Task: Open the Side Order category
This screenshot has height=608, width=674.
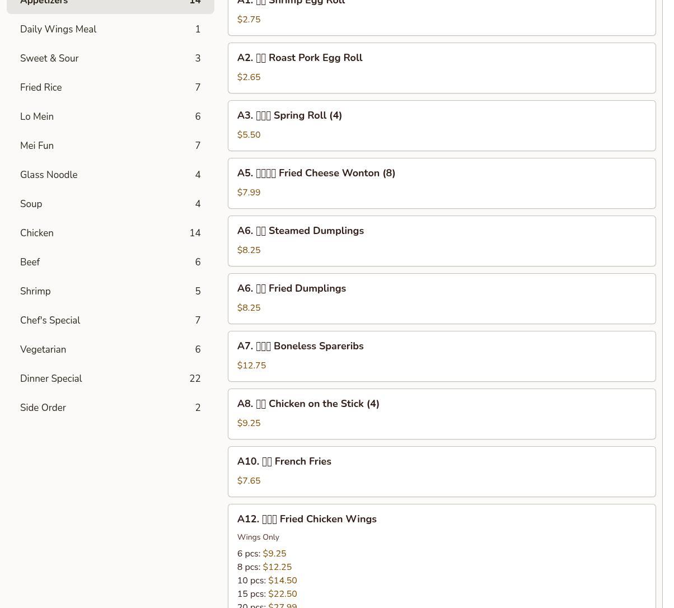Action: pos(110,408)
